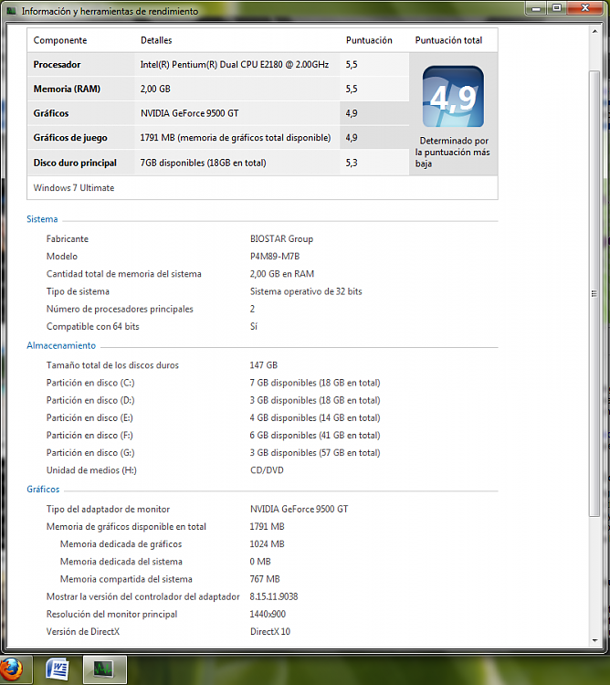
Task: Click Sistema operativo de 32 bits value
Action: [x=306, y=291]
